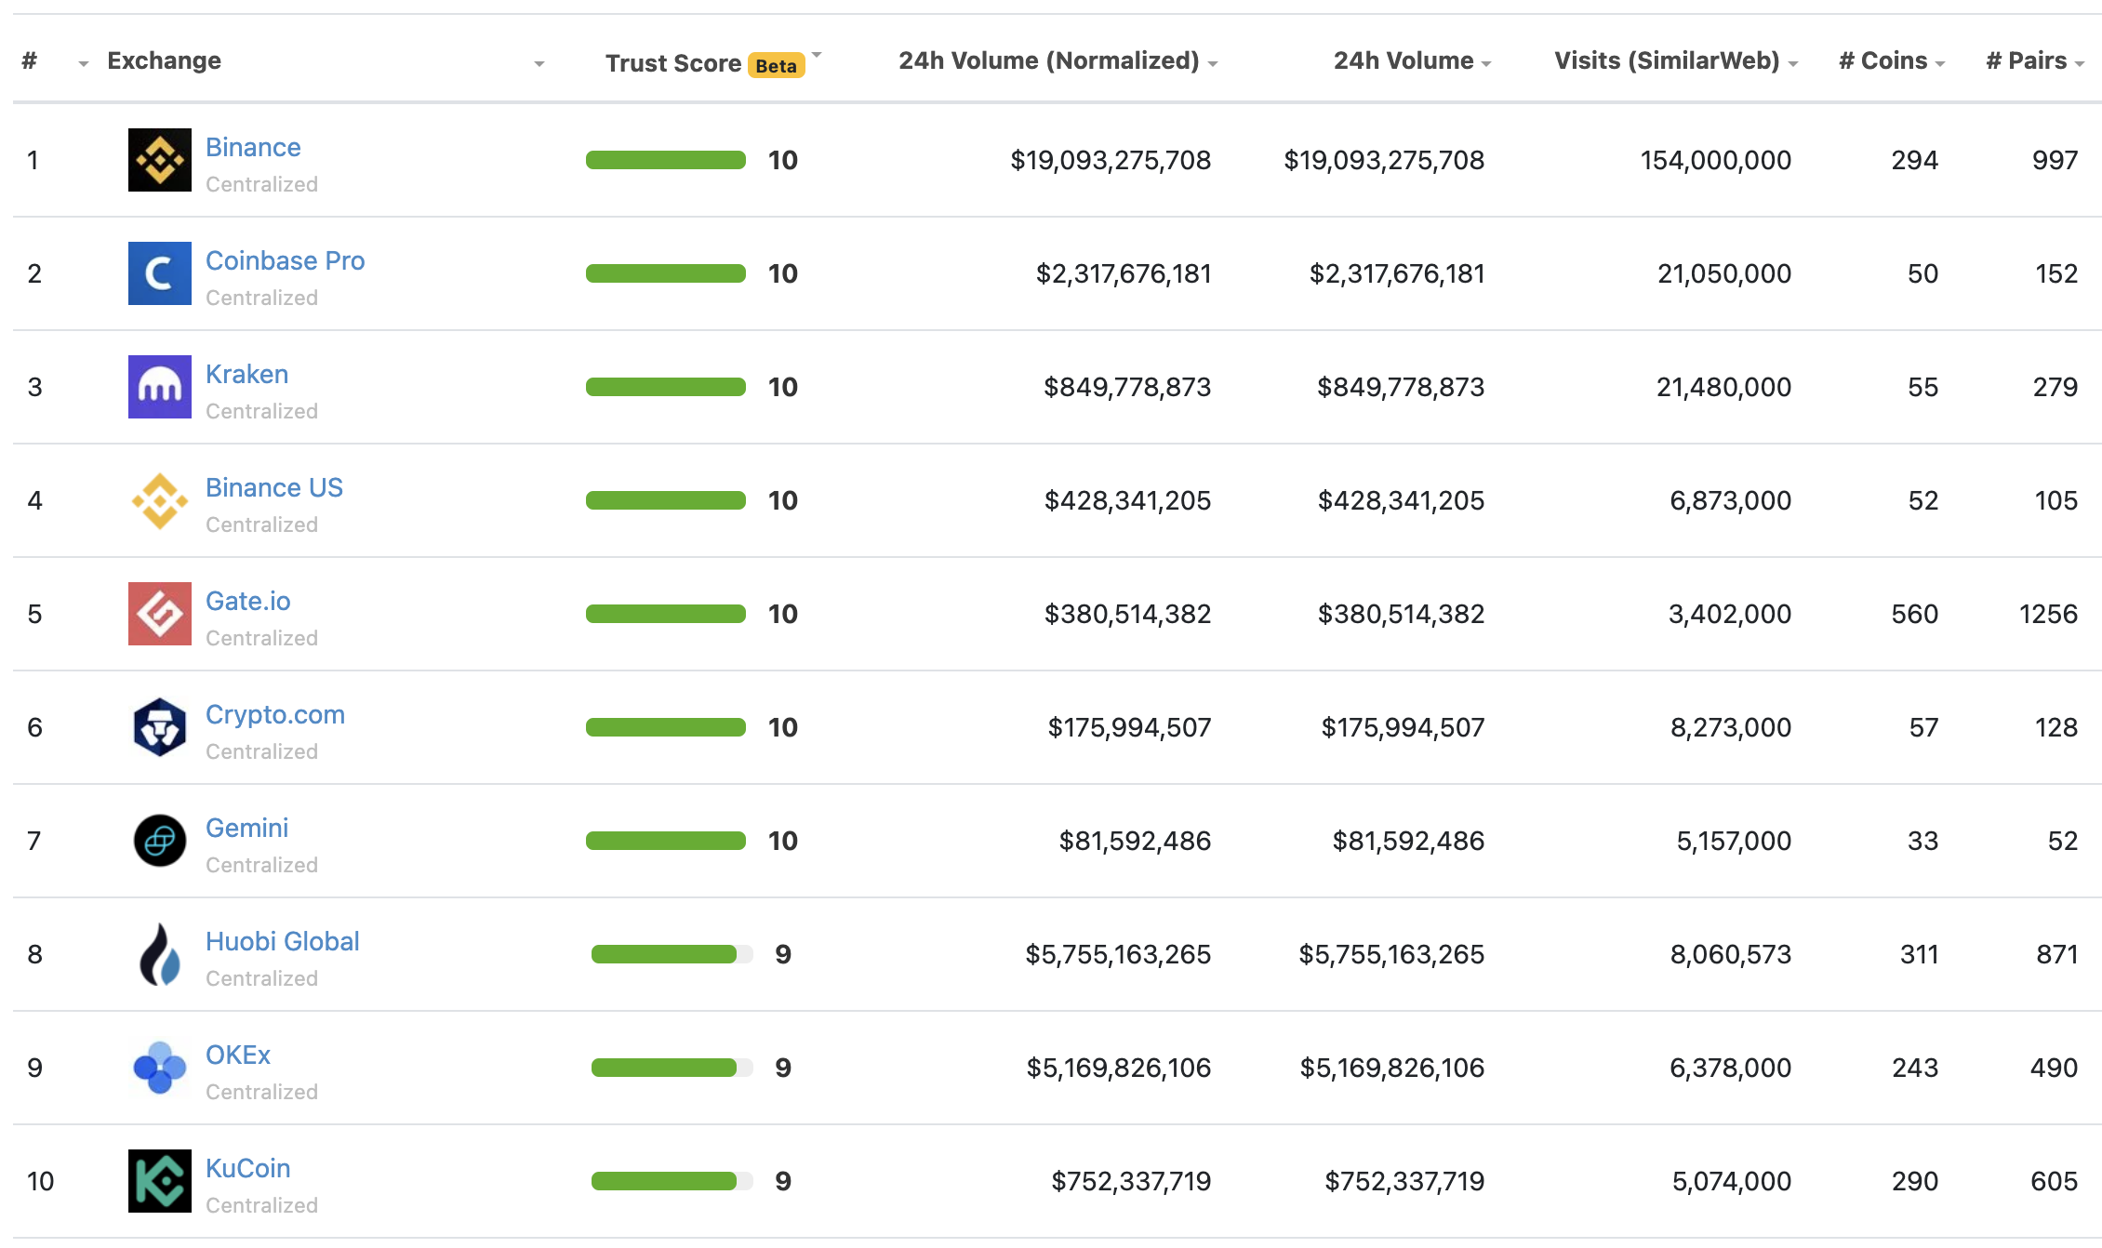The height and width of the screenshot is (1248, 2102).
Task: Select Gemini 24h volume $81,592,486
Action: (1408, 841)
